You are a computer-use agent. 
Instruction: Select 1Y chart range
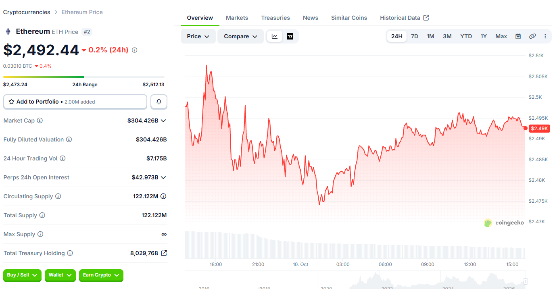(484, 36)
